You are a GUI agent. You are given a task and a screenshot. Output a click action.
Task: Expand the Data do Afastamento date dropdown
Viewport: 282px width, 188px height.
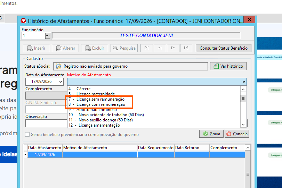(x=61, y=82)
